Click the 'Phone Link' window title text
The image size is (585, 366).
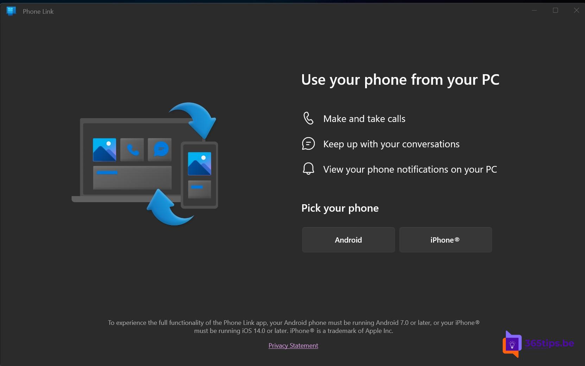[x=38, y=11]
